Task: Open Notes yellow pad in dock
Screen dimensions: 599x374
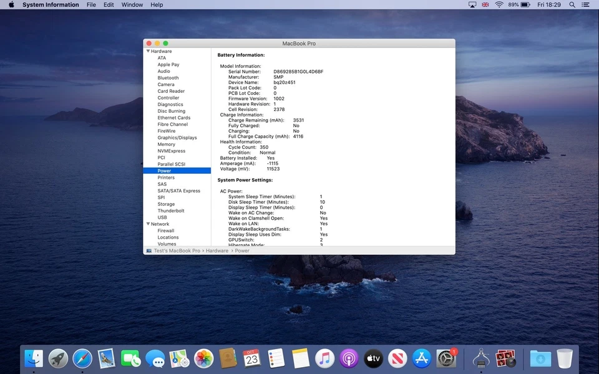Action: click(x=300, y=359)
